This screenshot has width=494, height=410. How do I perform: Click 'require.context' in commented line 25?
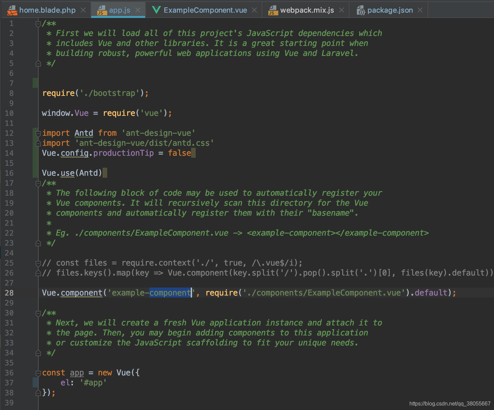156,263
